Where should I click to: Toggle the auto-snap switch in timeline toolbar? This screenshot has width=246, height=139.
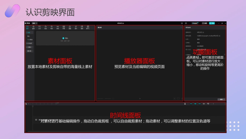pyautogui.click(x=195, y=104)
